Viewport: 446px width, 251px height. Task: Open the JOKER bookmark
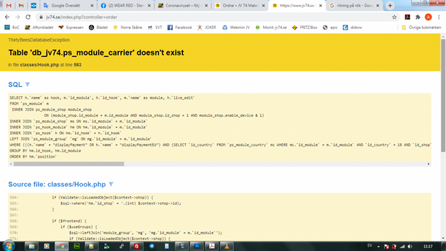(x=207, y=28)
